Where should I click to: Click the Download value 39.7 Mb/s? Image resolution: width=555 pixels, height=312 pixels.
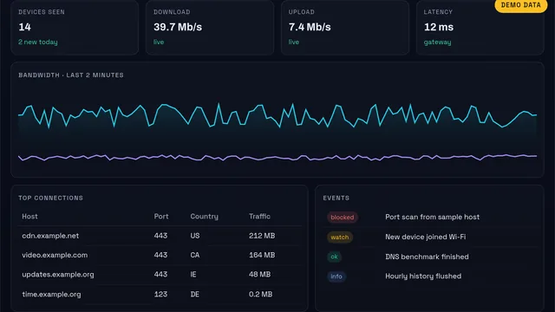tap(178, 27)
